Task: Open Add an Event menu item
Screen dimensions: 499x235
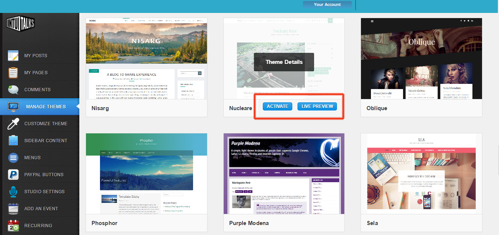Action: point(39,208)
